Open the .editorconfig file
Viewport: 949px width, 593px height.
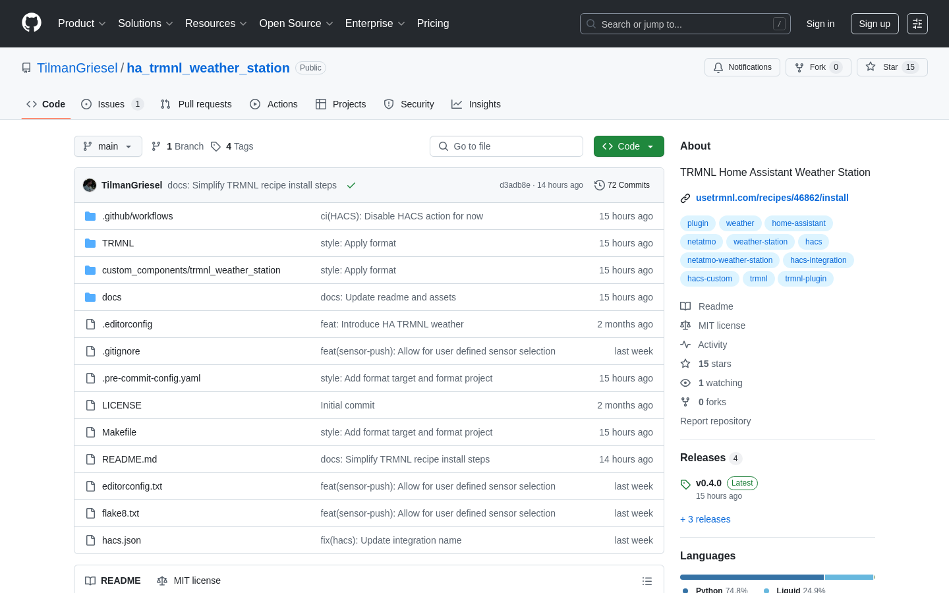pos(127,324)
